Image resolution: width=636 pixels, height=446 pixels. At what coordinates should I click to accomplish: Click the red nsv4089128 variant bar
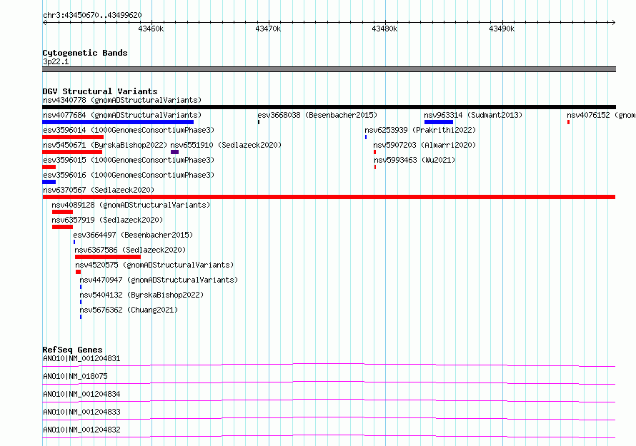[62, 212]
